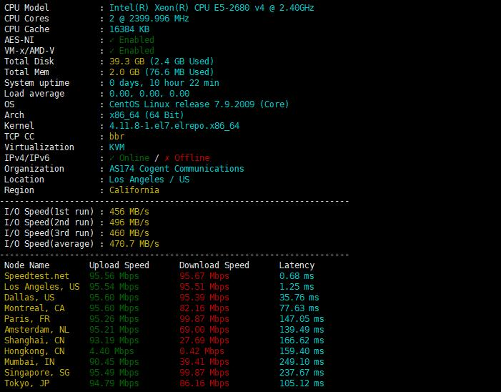Click the System uptime value

164,83
